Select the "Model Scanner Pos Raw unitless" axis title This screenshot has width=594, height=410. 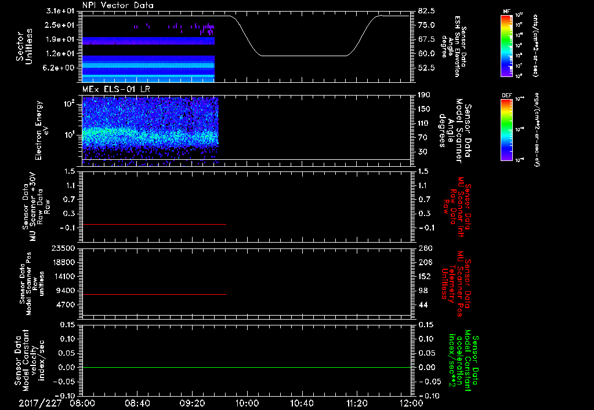[31, 284]
